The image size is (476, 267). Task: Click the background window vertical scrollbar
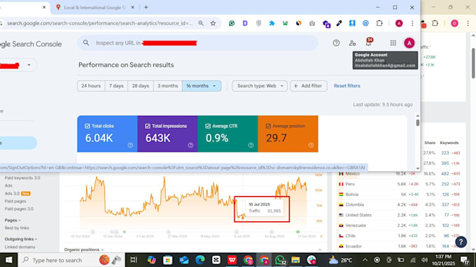(x=473, y=64)
